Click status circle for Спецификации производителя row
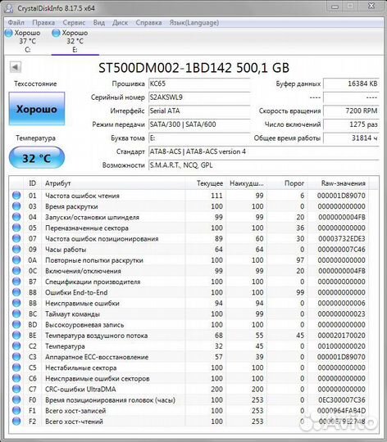The height and width of the screenshot is (442, 387). pos(16,282)
